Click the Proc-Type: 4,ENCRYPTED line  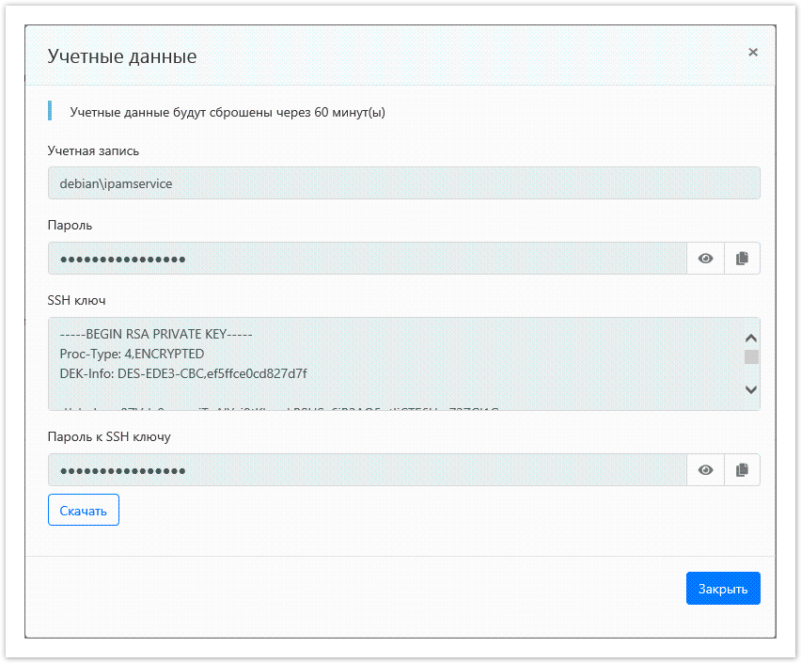coord(132,354)
